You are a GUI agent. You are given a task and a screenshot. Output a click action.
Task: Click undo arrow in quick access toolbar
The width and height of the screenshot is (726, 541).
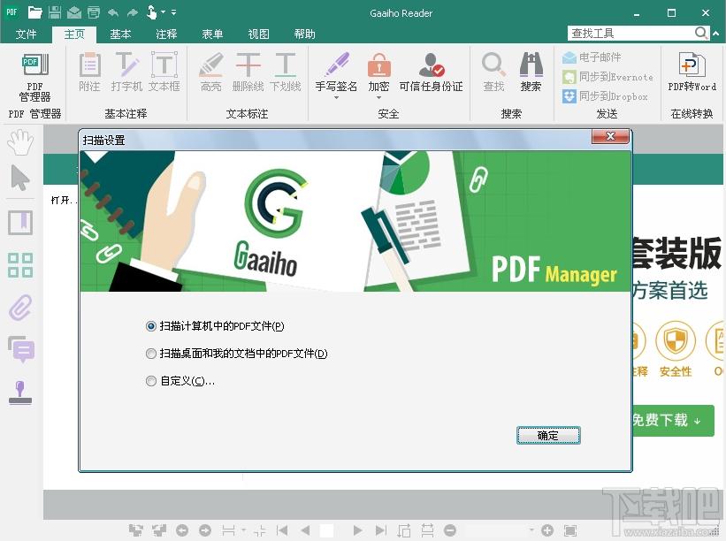click(113, 12)
